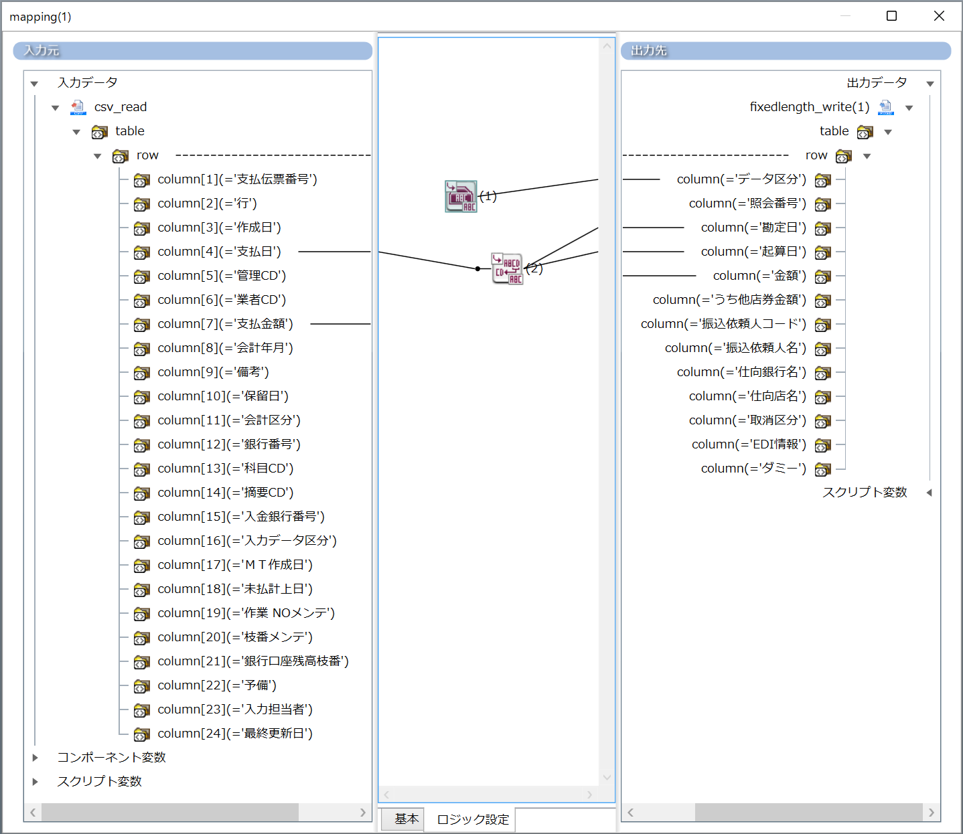The width and height of the screenshot is (963, 834).
Task: Select column[3](='作成日') row
Action: pyautogui.click(x=220, y=228)
